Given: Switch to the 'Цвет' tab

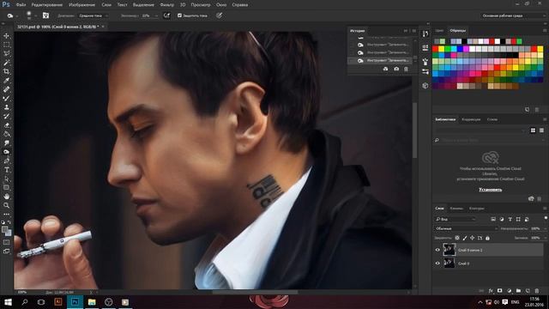Looking at the screenshot, I should (x=439, y=31).
